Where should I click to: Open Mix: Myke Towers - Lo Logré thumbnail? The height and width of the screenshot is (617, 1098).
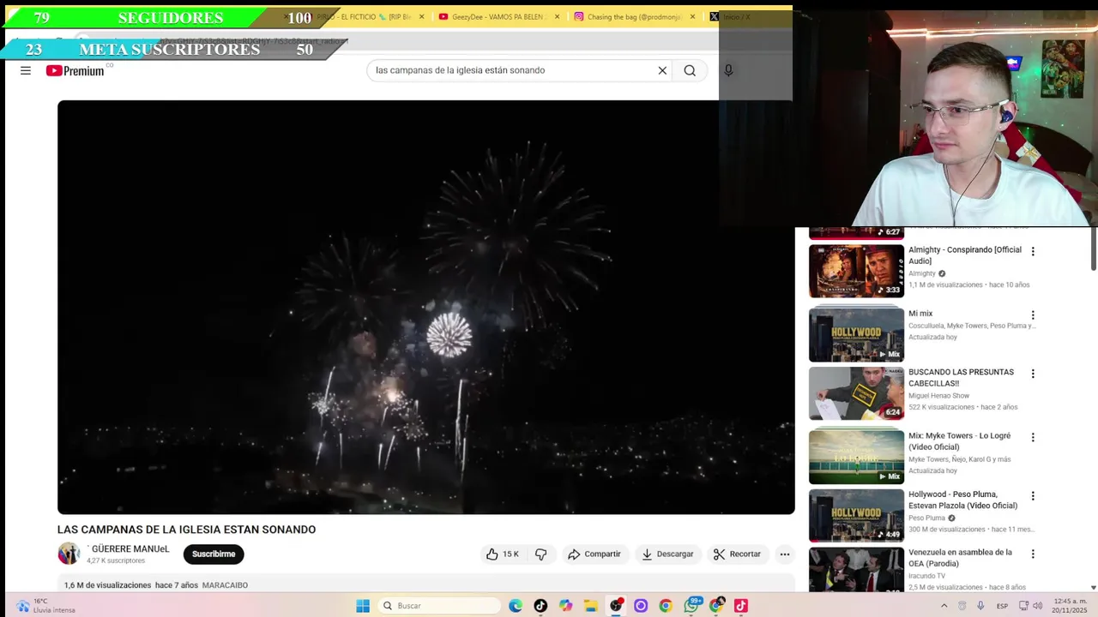click(x=856, y=457)
